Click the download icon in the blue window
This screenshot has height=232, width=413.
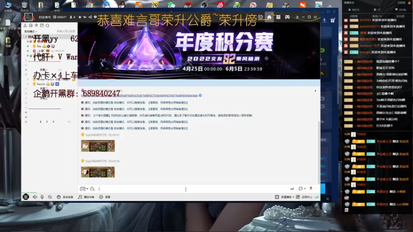pos(325,20)
